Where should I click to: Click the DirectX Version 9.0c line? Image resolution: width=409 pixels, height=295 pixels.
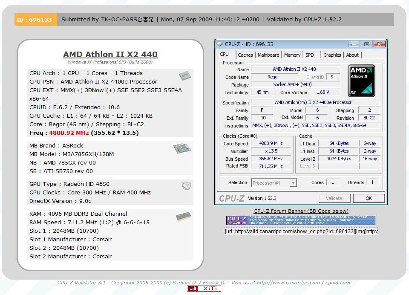pyautogui.click(x=60, y=201)
